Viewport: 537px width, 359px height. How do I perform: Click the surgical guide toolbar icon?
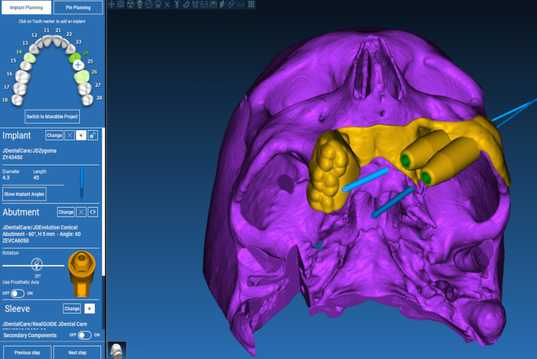click(204, 4)
